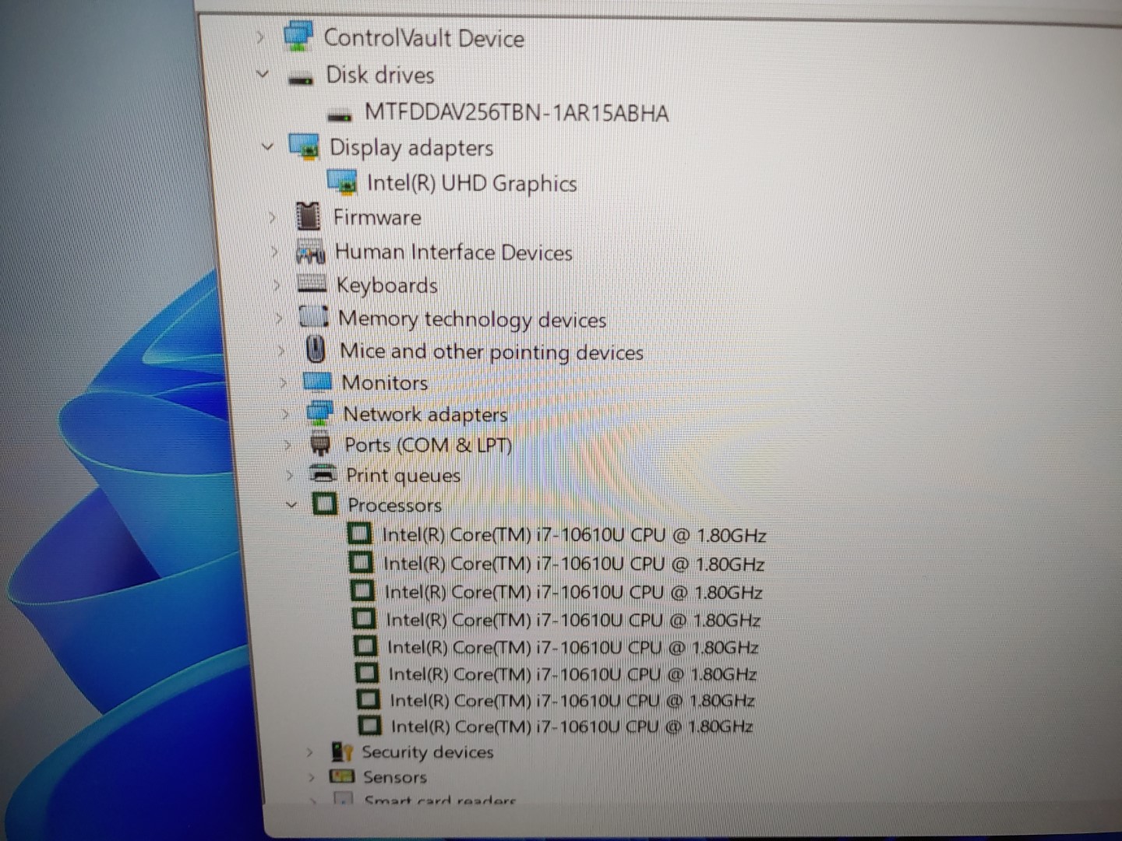Click the ControlVault Device icon
This screenshot has height=841, width=1122.
tap(298, 36)
